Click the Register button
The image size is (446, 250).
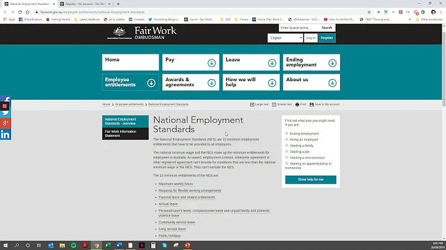327,38
